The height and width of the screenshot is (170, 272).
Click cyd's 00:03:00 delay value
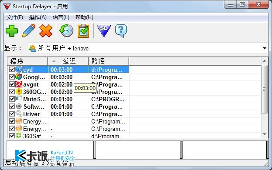pos(62,70)
